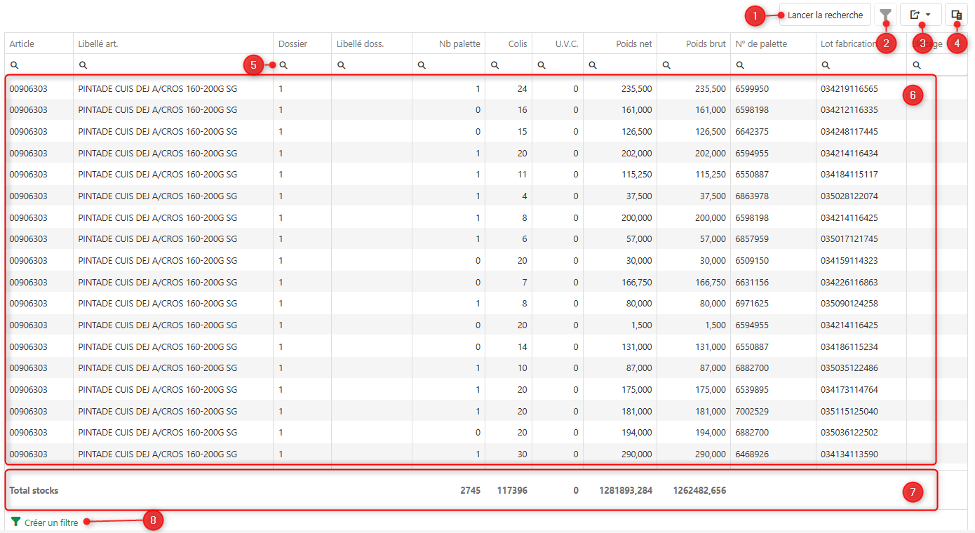This screenshot has width=975, height=533.
Task: Click the Créer un filtre link
Action: click(x=51, y=522)
